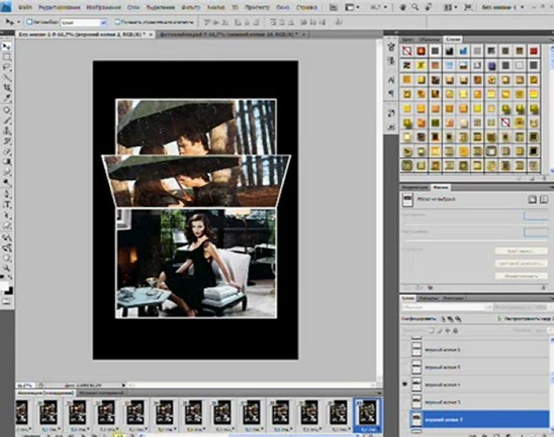Open the screen mode dropdown
Screen dimensions: 554x437
coord(468,7)
